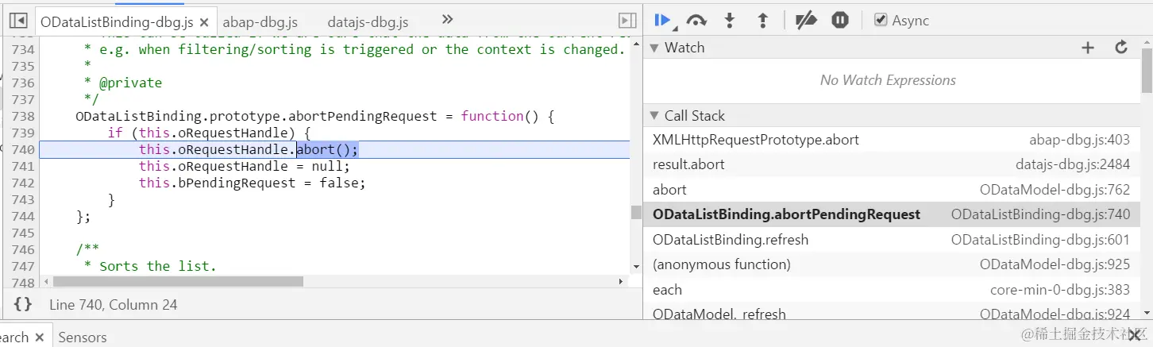The image size is (1153, 347).
Task: Deactivate breakpoints icon
Action: (x=806, y=21)
